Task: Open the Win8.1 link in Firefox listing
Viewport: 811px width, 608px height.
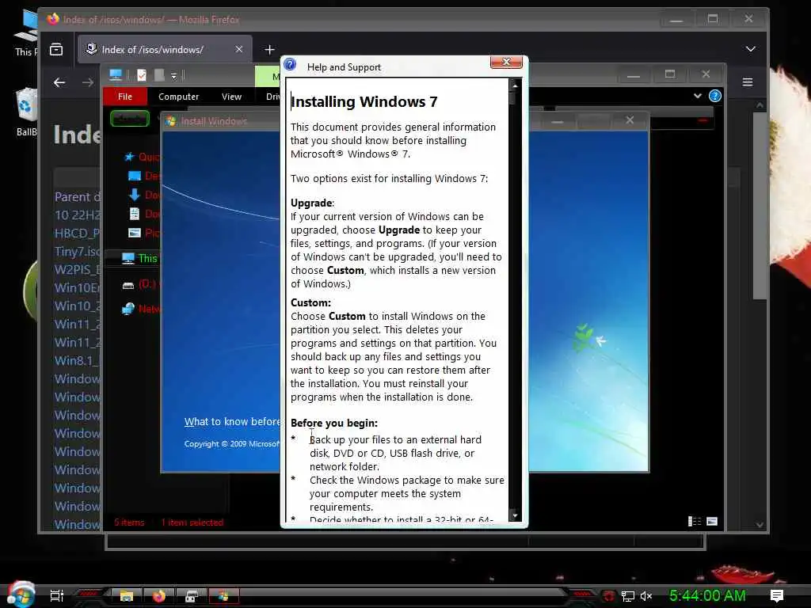Action: 77,360
